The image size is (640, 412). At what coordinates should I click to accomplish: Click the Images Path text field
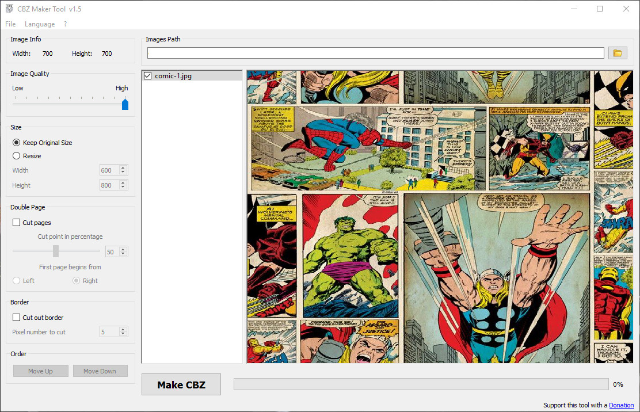[375, 53]
